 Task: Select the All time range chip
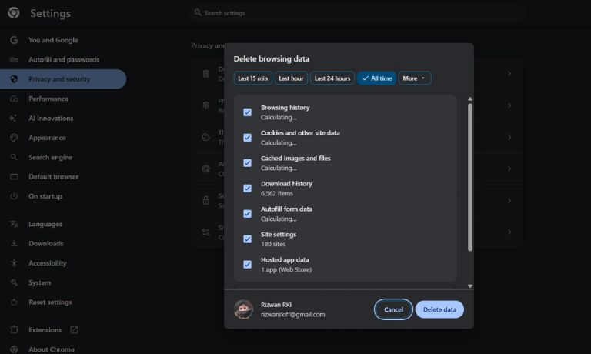point(376,78)
